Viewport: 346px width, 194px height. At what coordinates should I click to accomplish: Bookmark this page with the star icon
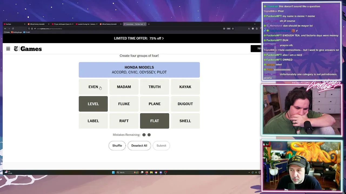[x=233, y=29]
